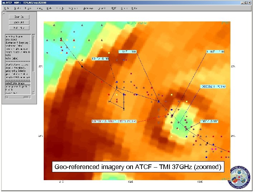Click the ATCF application icon in title bar

[4, 3]
